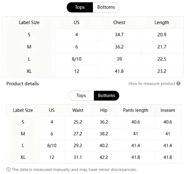This screenshot has height=174, width=189.
Task: Click the Chest column header
Action: [119, 22]
